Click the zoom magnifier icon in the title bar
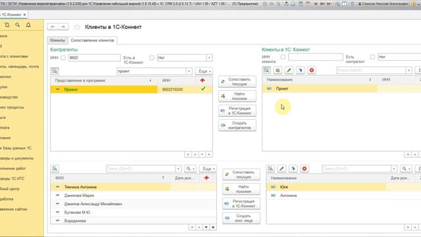Screen dimensions: 421x237 coord(337,4)
